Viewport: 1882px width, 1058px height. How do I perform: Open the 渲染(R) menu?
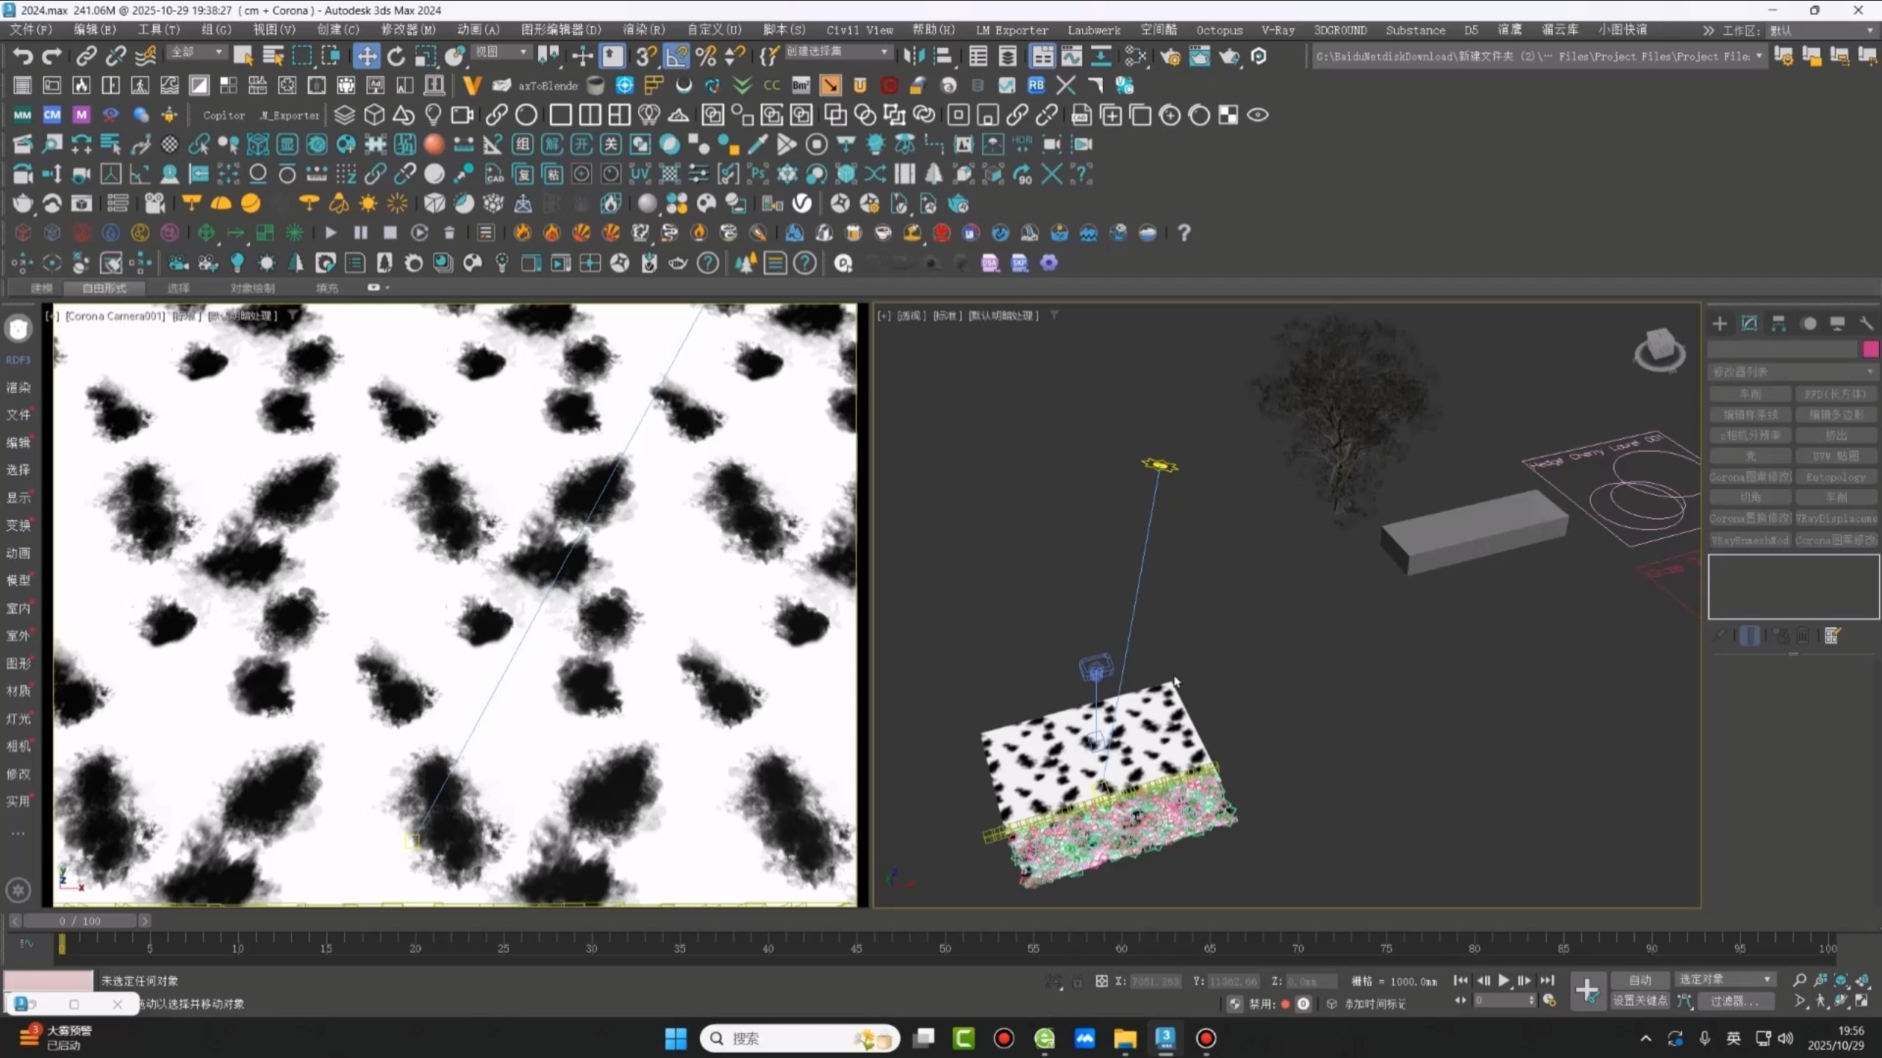coord(643,30)
